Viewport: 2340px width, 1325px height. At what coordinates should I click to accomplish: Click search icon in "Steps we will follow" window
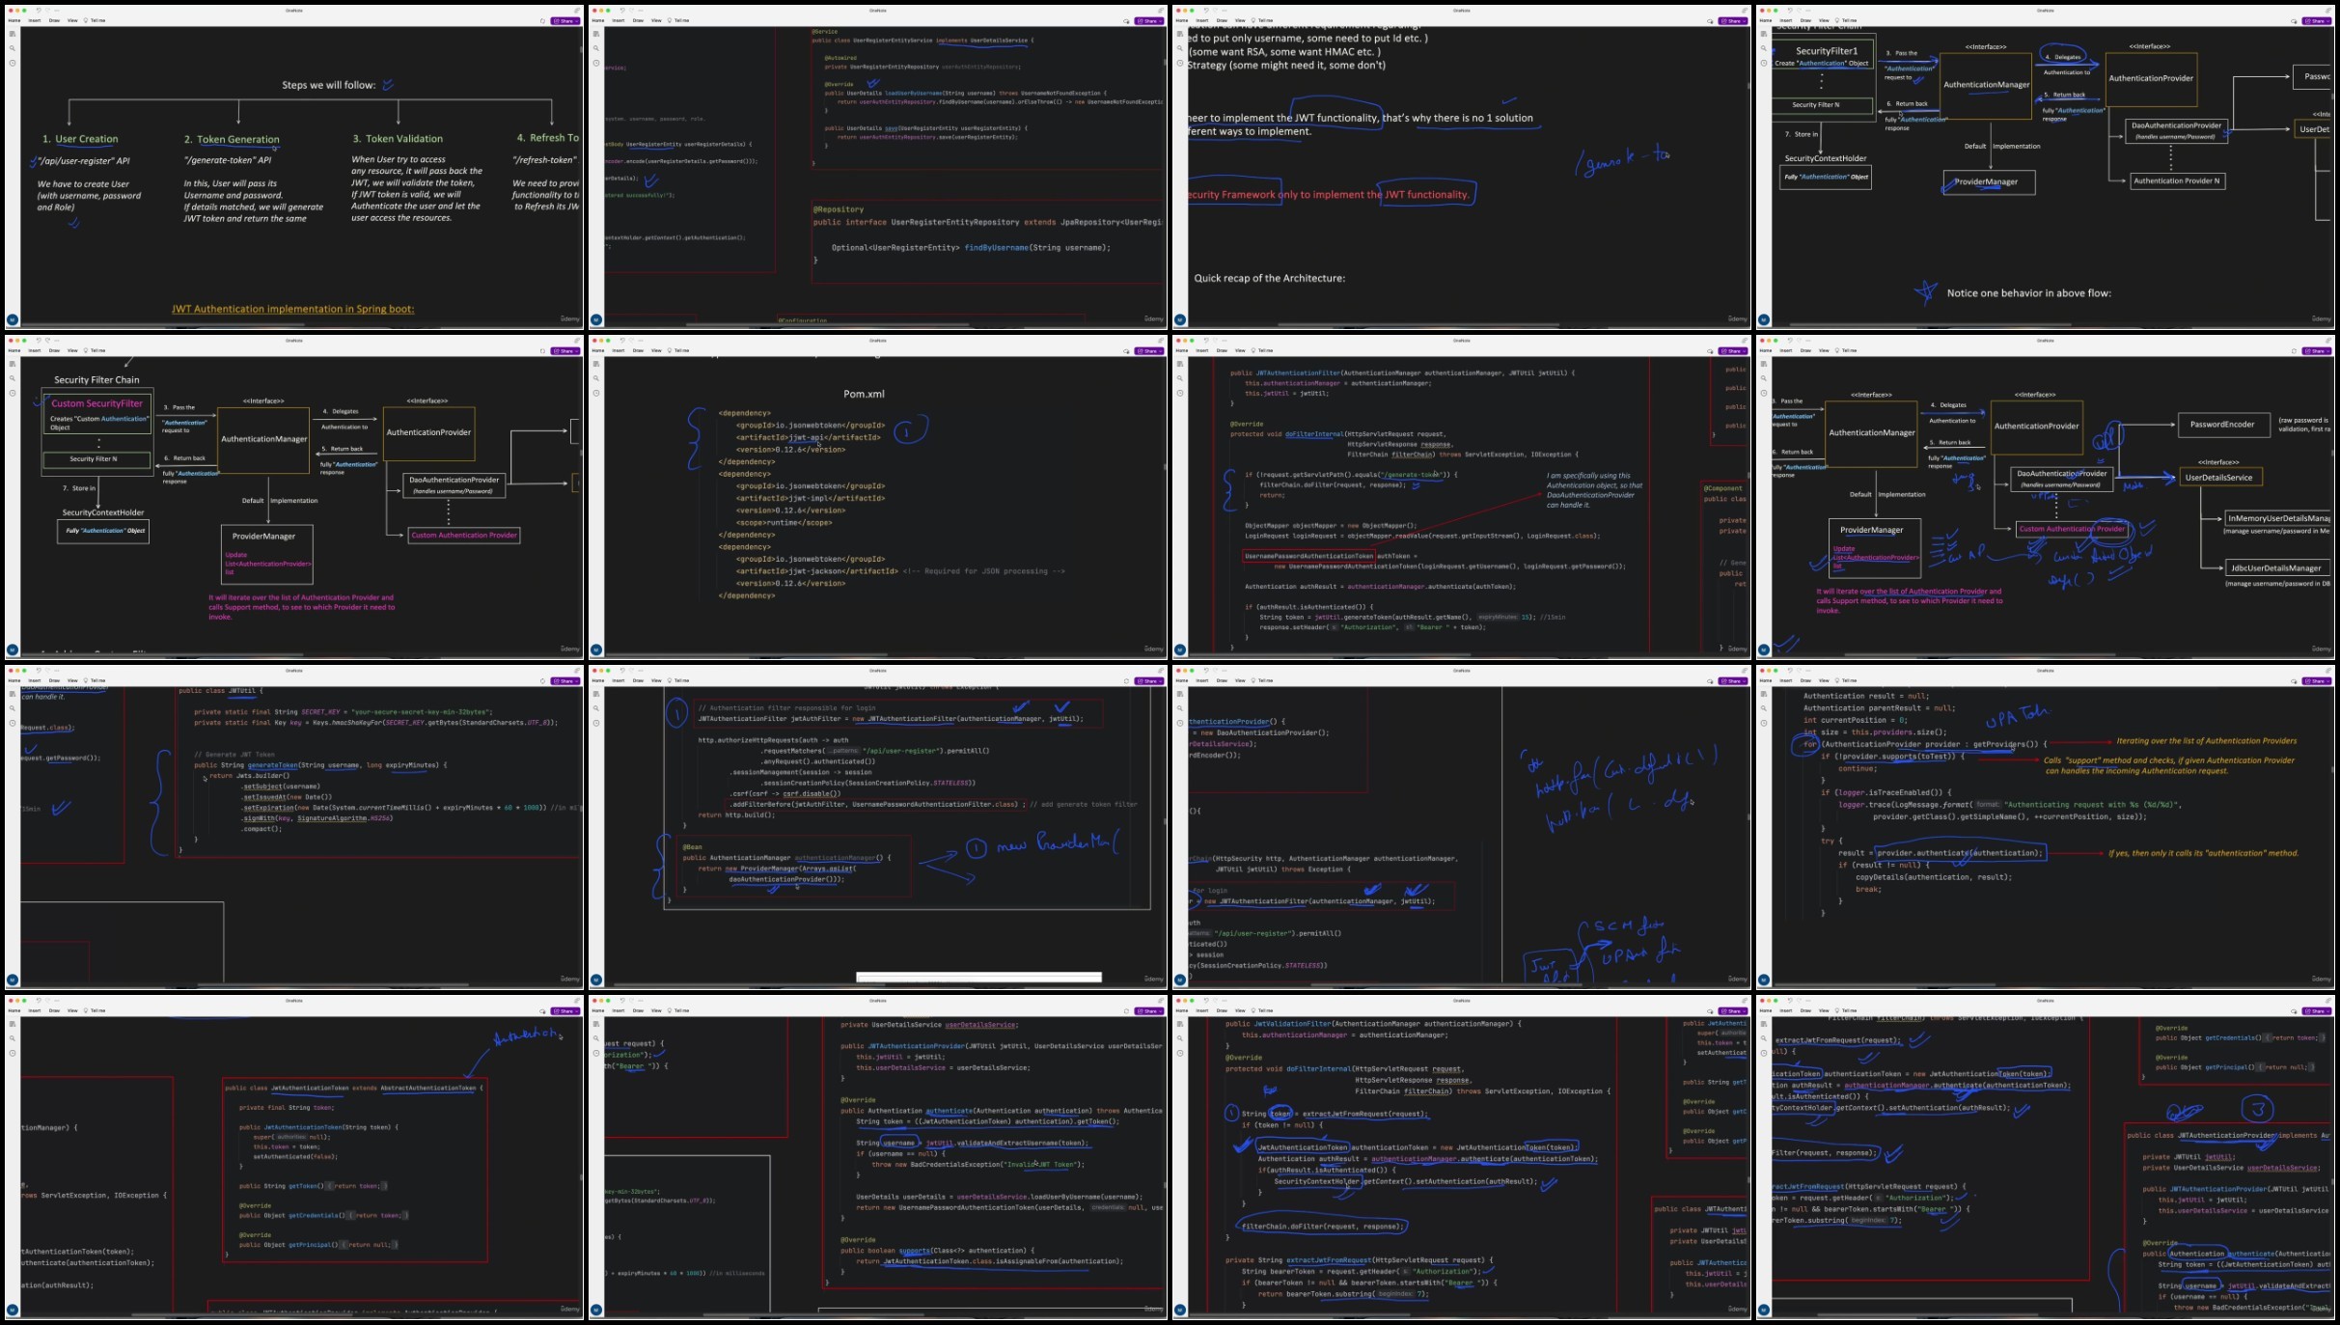click(13, 48)
